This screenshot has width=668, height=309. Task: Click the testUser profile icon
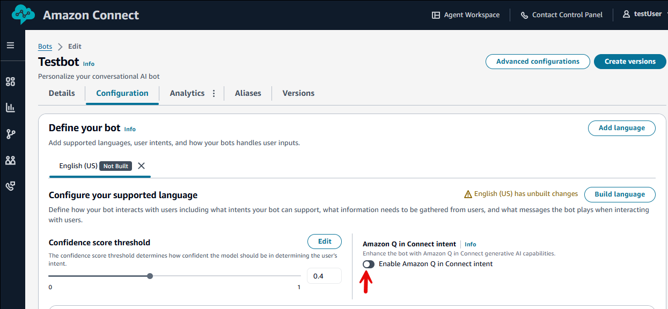pos(626,14)
